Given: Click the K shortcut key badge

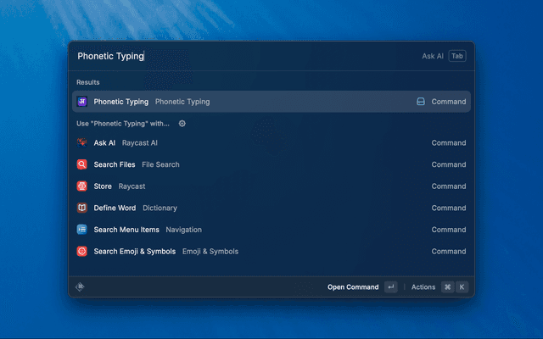Looking at the screenshot, I should point(462,287).
